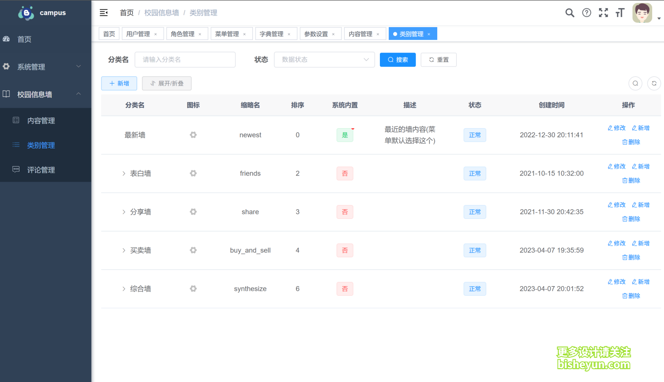Screen dimensions: 664x382
Task: Refresh the table with the circular refresh icon
Action: click(654, 83)
